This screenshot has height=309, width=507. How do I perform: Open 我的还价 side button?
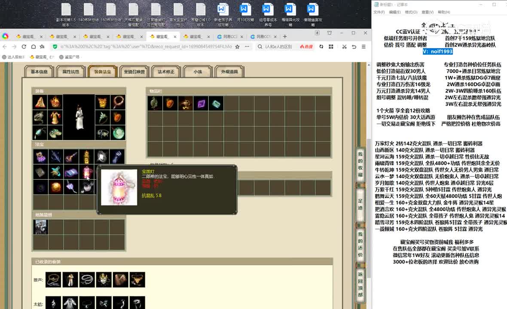click(x=360, y=245)
